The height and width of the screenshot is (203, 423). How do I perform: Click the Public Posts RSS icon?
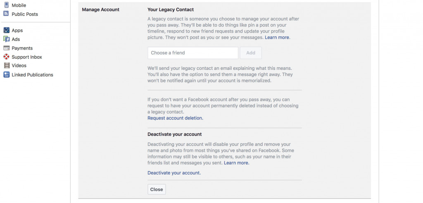(6, 14)
